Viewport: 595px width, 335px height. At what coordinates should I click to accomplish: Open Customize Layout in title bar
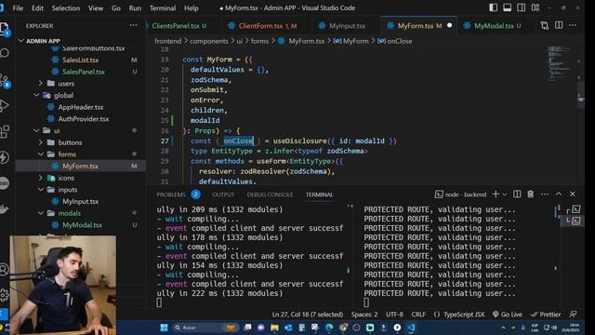click(535, 7)
